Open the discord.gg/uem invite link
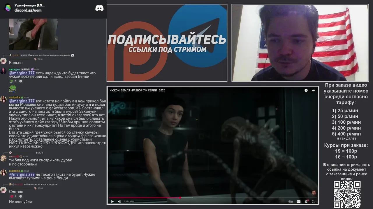This screenshot has width=373, height=209. [x=28, y=10]
